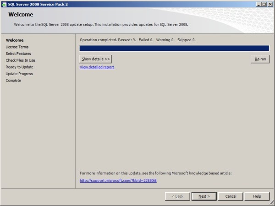
Task: Open the Select Features step
Action: click(18, 54)
